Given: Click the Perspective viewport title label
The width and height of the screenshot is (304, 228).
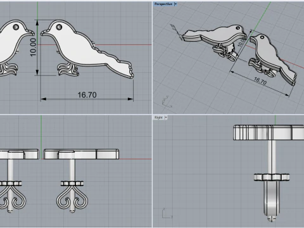Looking at the screenshot, I should 163,4.
